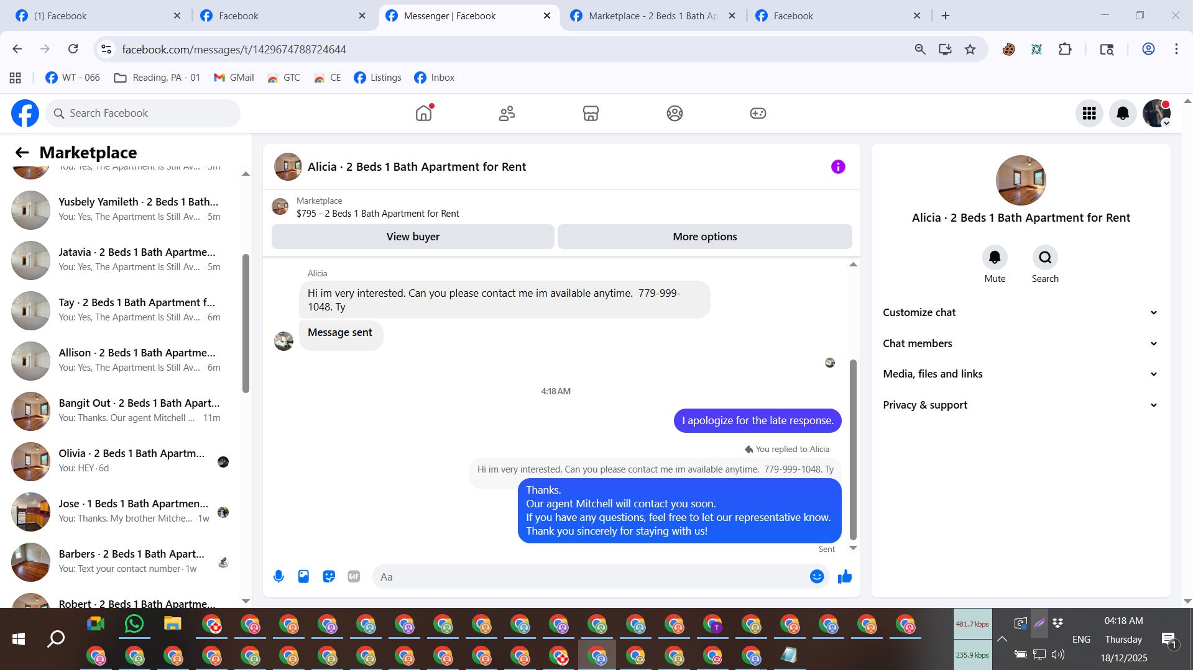1193x670 pixels.
Task: Open the Tay conversation
Action: point(122,310)
